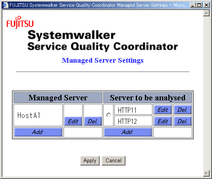Click Del. for HTTP12 server

[183, 121]
